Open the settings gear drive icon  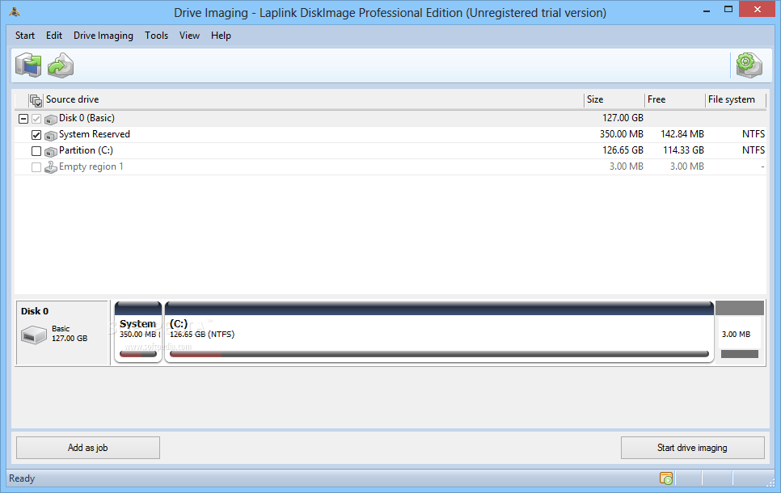pos(749,65)
